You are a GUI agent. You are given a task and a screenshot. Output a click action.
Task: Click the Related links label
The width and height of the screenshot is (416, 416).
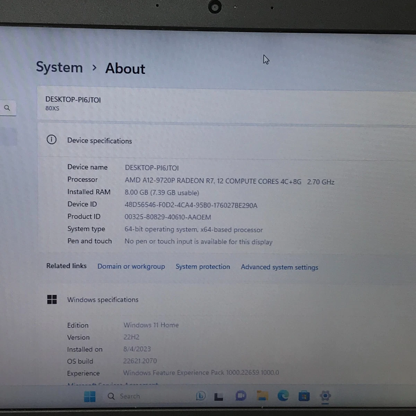67,266
